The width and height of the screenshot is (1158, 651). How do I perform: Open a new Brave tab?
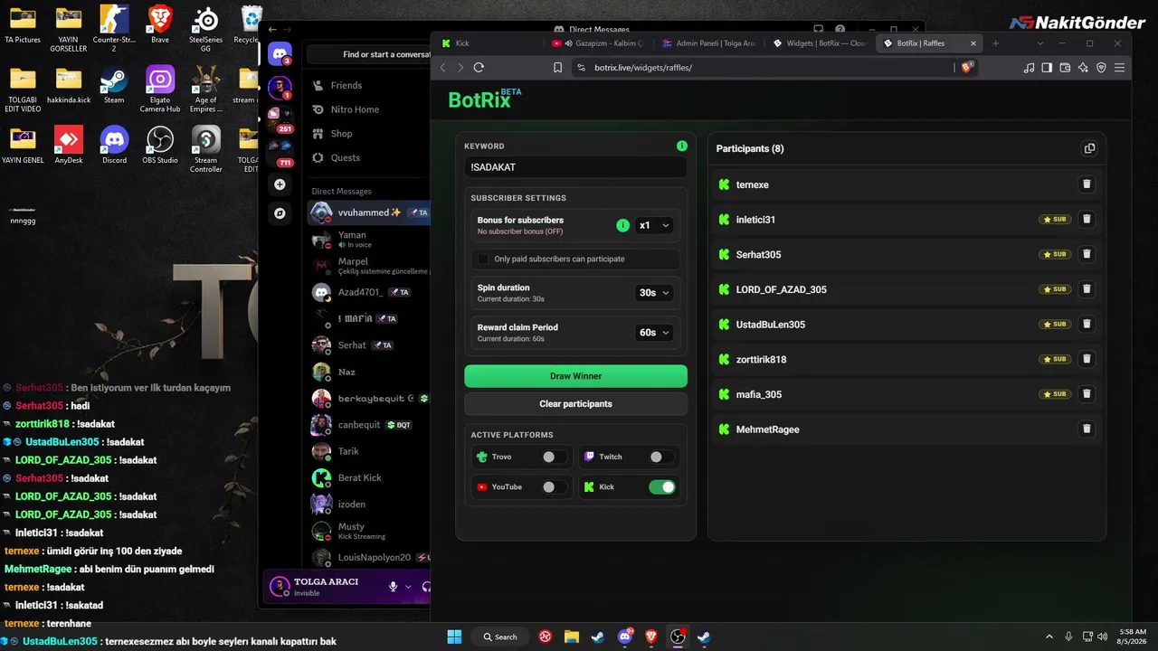(x=996, y=43)
